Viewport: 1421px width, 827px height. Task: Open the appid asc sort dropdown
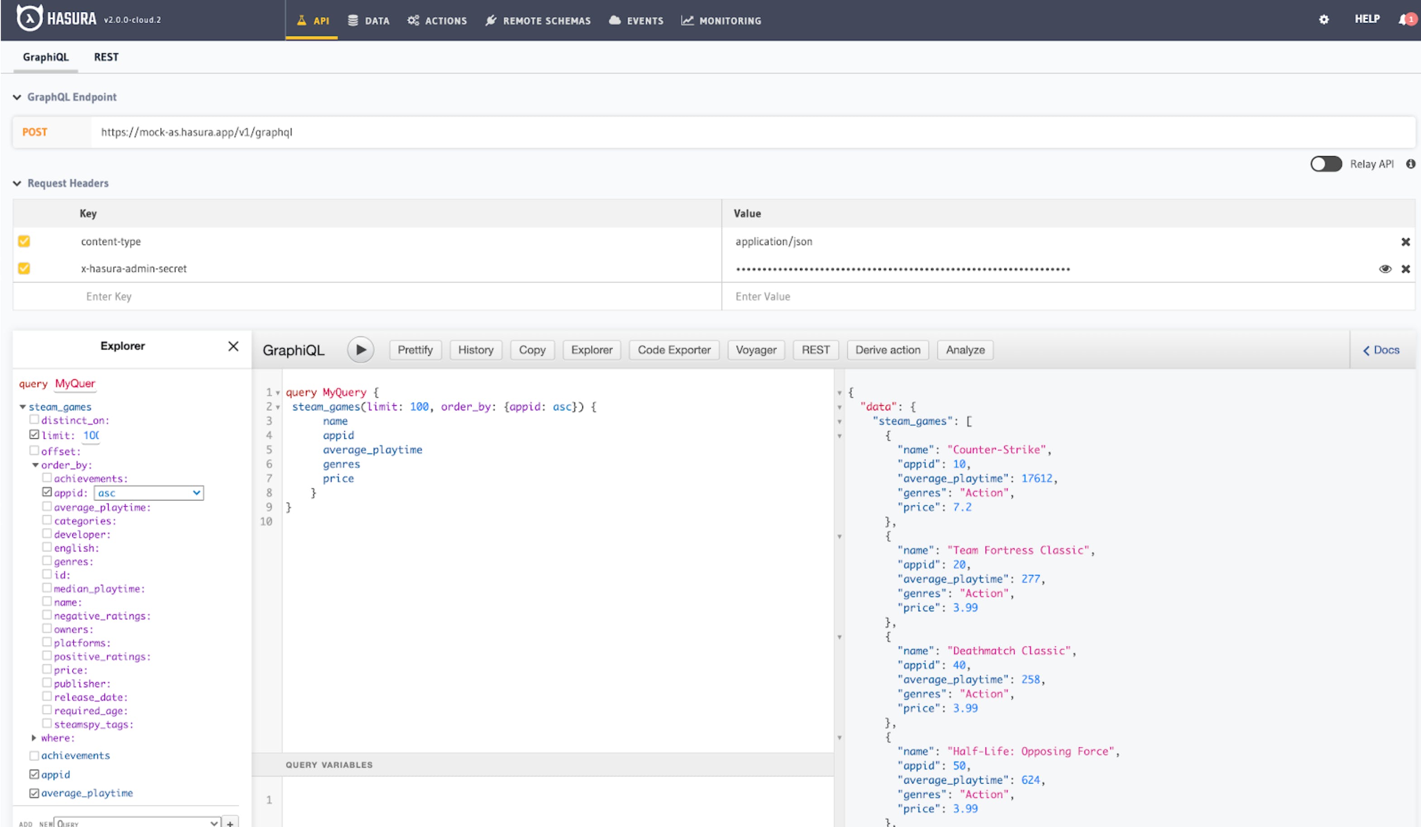[148, 493]
